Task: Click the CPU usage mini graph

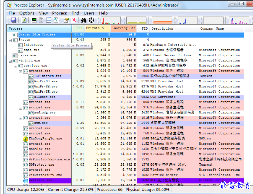Action: point(111,20)
